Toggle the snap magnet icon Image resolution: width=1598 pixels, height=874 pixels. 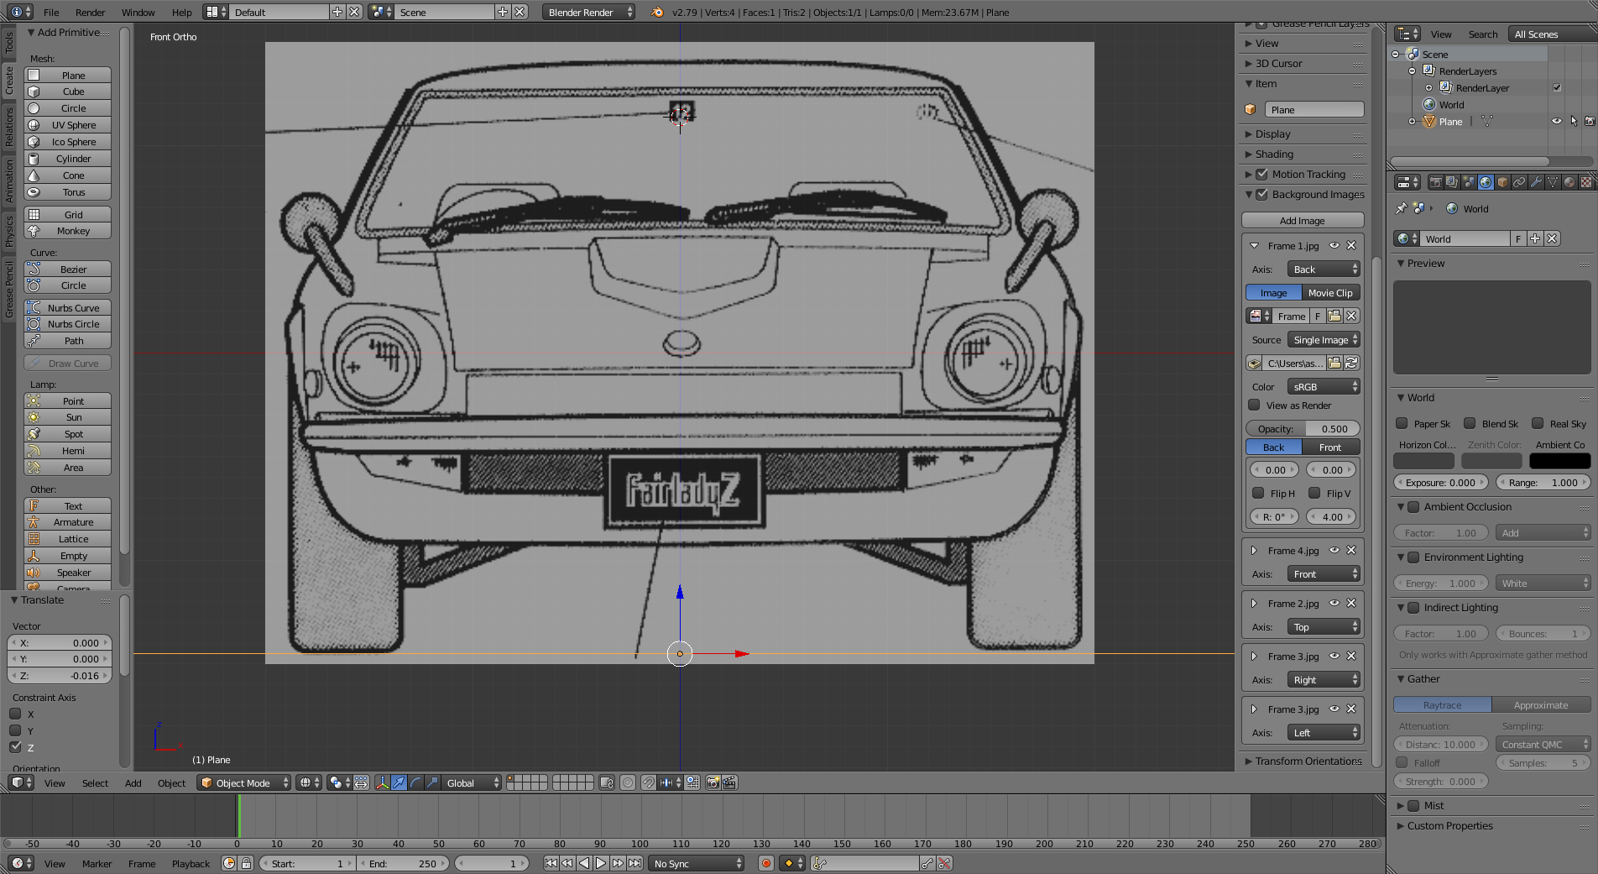[648, 782]
